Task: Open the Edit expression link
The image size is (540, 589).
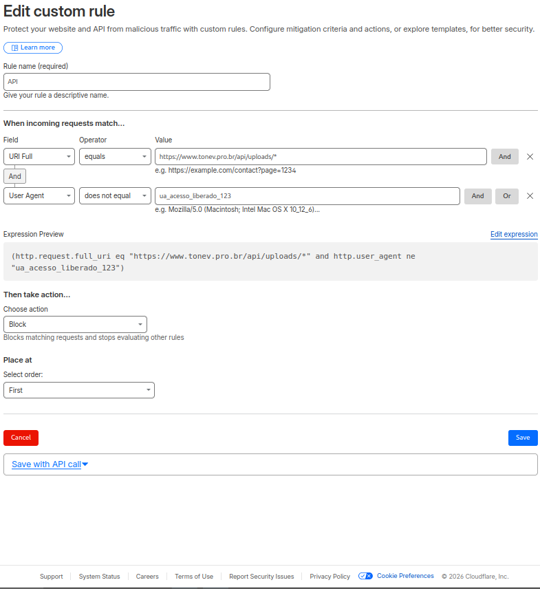Action: [x=514, y=235]
